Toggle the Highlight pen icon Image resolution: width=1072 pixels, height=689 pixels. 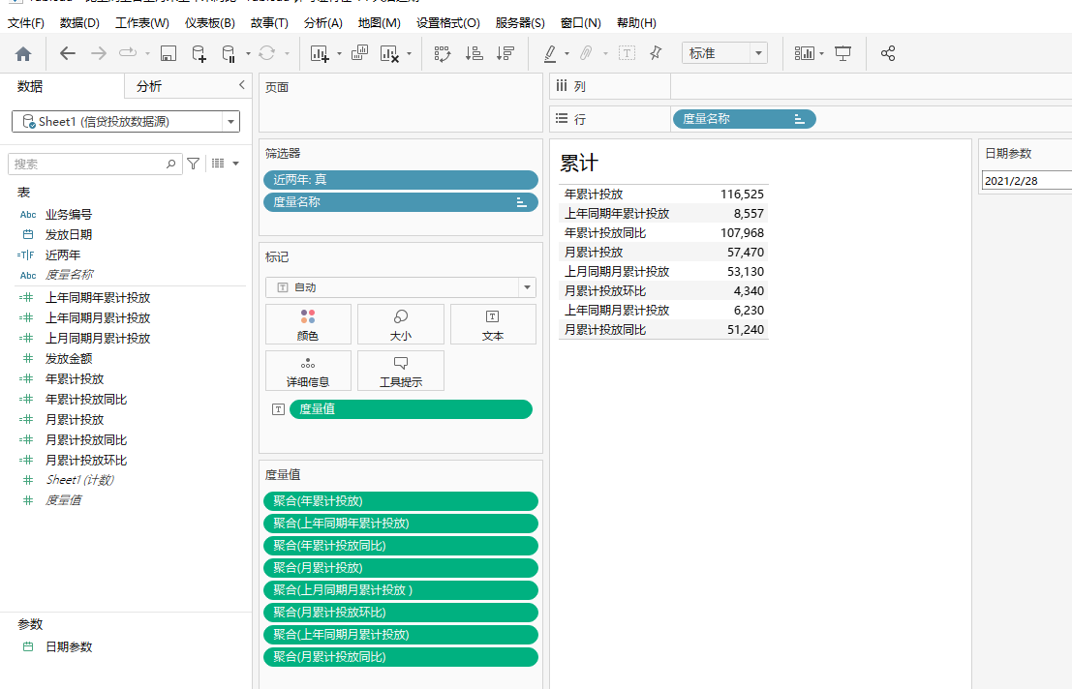coord(550,54)
